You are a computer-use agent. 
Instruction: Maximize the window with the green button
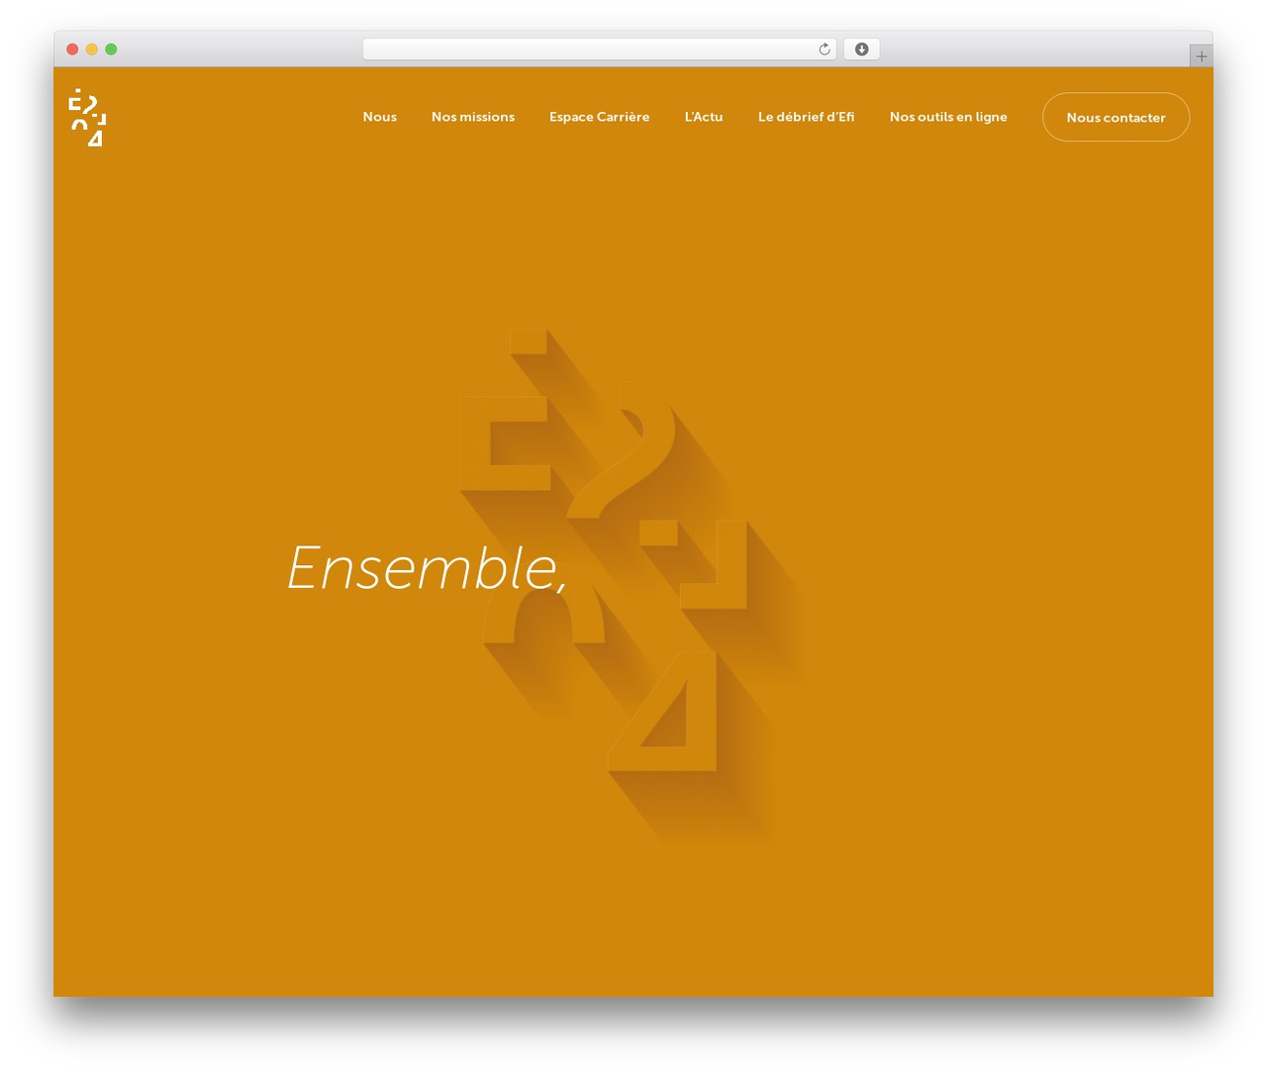pyautogui.click(x=111, y=49)
